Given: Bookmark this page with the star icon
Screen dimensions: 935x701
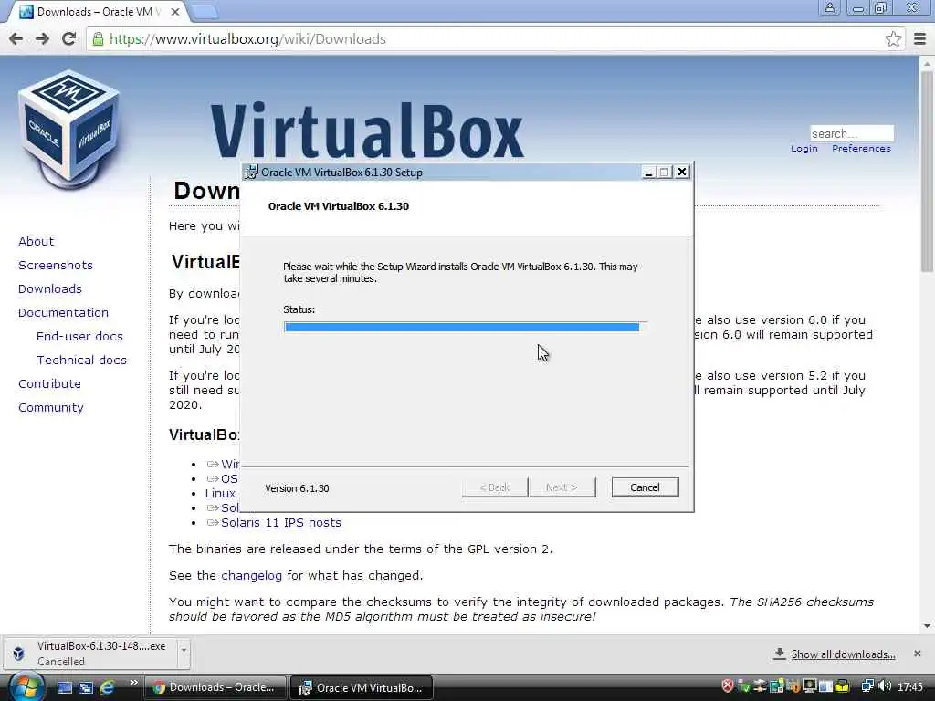Looking at the screenshot, I should (x=893, y=39).
